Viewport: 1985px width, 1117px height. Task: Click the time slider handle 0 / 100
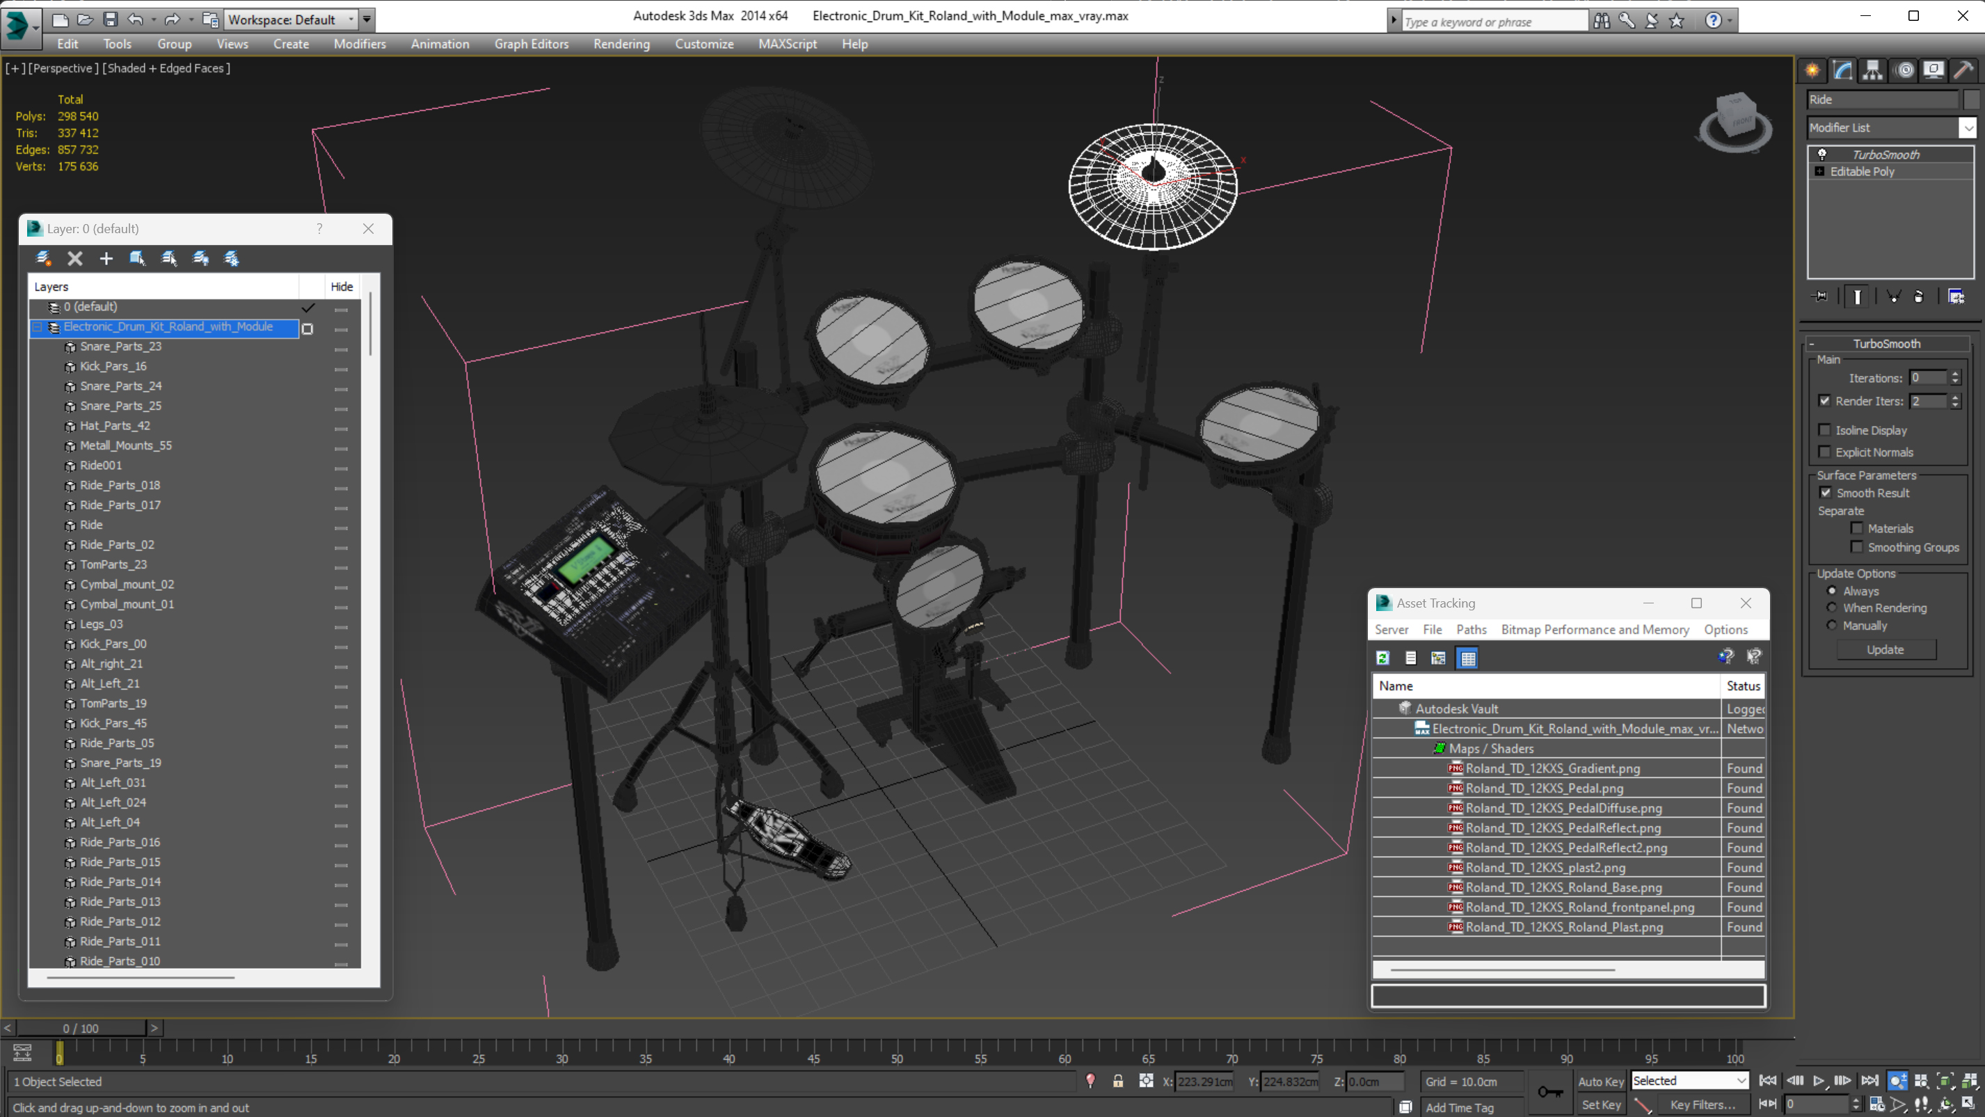pos(81,1028)
